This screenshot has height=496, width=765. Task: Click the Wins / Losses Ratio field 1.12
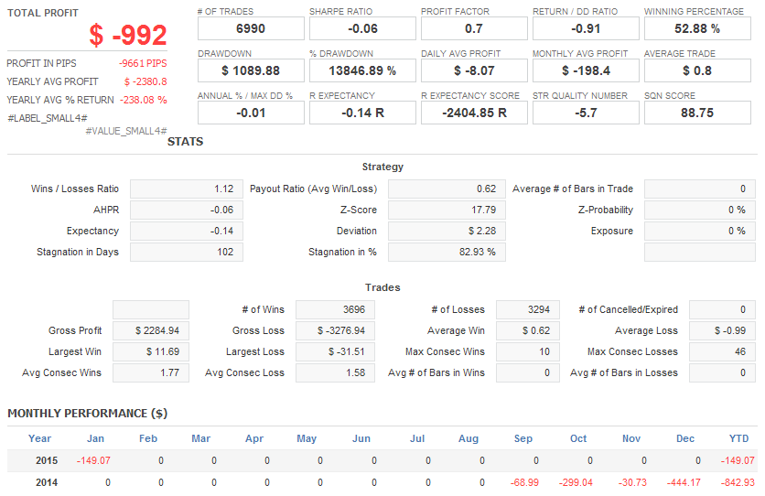click(187, 189)
